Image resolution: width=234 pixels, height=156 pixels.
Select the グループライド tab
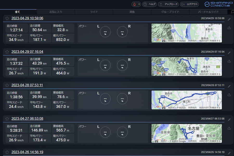(170, 12)
